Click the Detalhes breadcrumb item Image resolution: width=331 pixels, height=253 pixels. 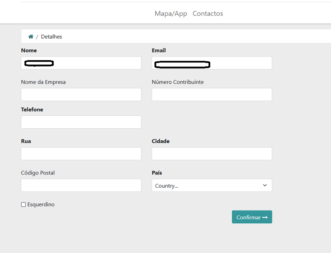pyautogui.click(x=51, y=36)
